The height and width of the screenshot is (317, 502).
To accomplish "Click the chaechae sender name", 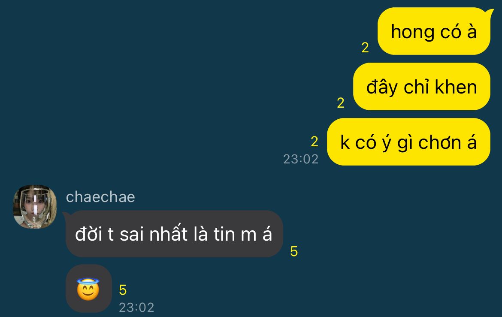I will 100,196.
